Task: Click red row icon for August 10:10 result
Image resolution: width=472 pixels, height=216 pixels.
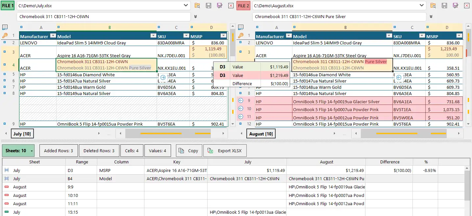Action: coord(7,195)
